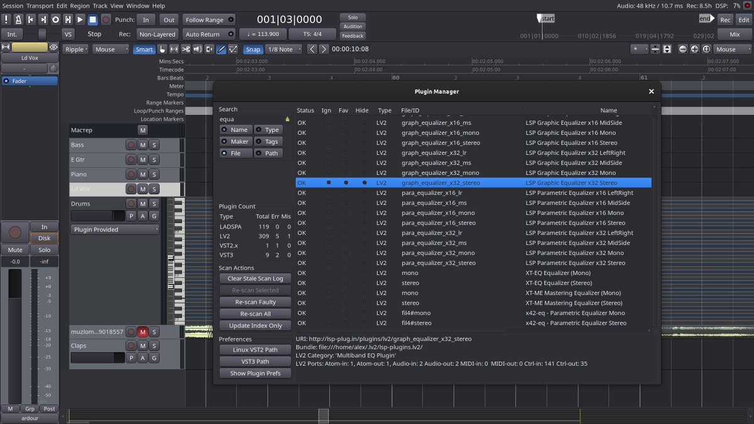Image resolution: width=754 pixels, height=424 pixels.
Task: Open the Track menu
Action: [101, 6]
